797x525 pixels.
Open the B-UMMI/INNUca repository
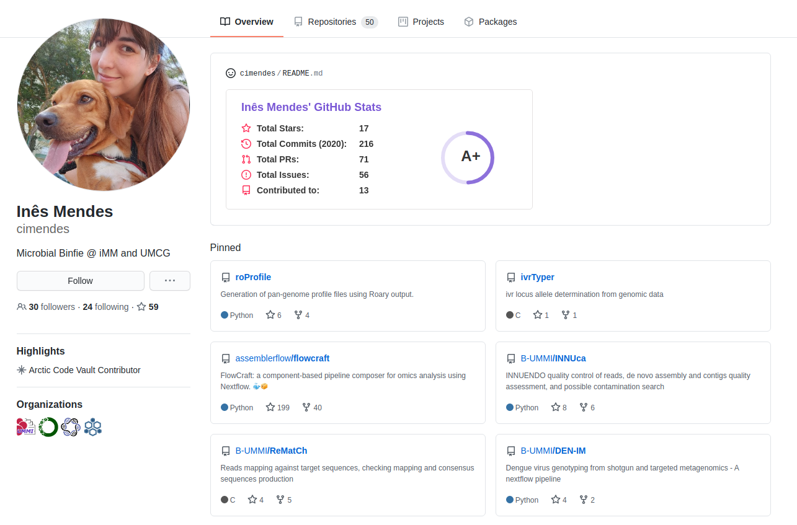click(553, 358)
